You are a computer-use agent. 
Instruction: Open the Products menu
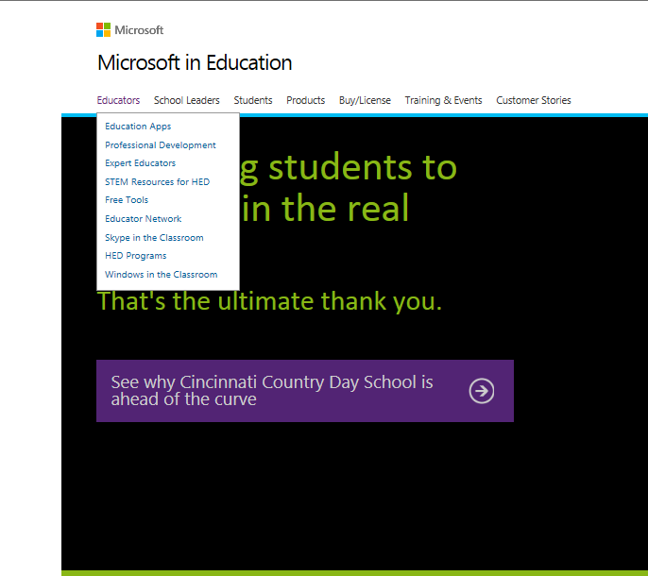click(306, 100)
